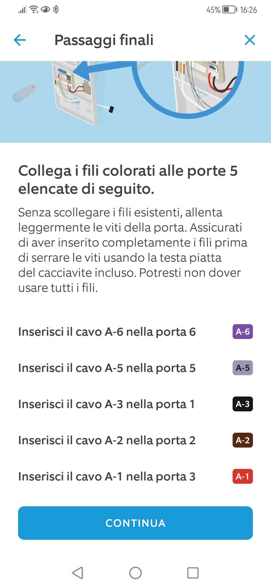Tap the wiring illustration image

(x=135, y=102)
